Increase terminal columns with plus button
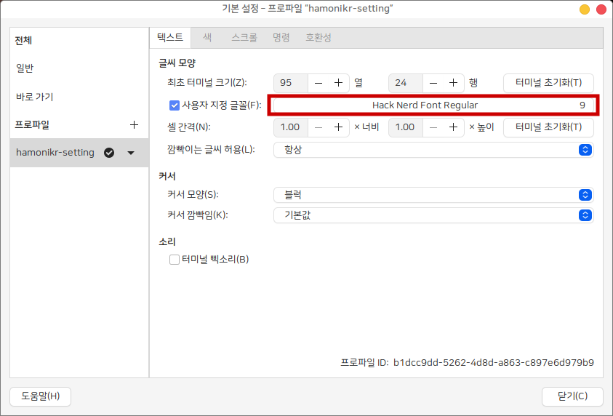Image resolution: width=613 pixels, height=416 pixels. click(338, 82)
